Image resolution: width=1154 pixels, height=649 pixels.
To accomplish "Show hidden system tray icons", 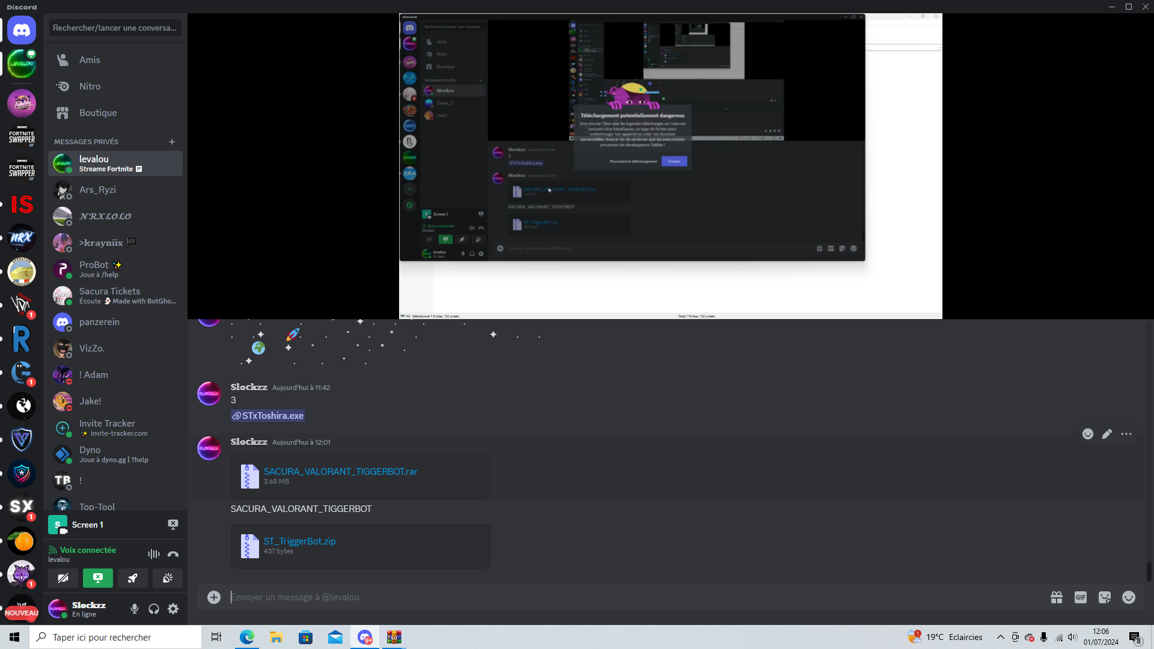I will [1001, 637].
